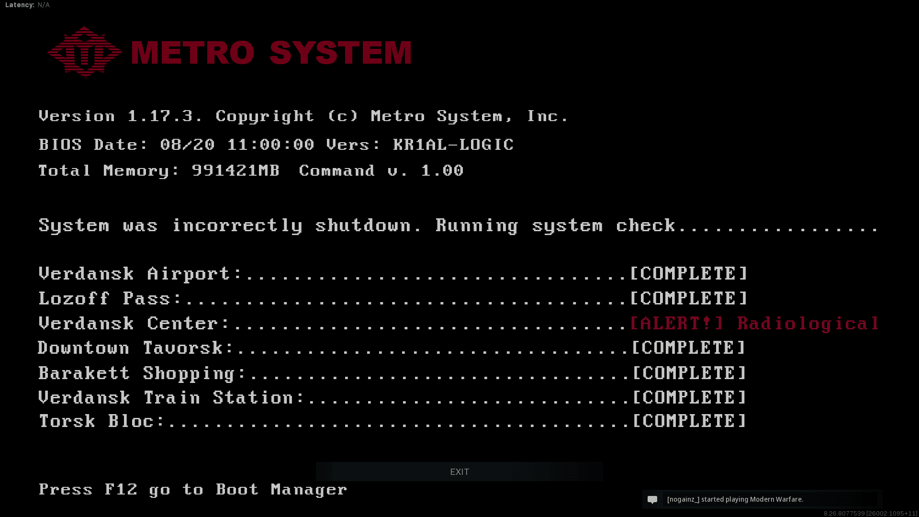Click the Latency N/A indicator
This screenshot has height=517, width=919.
point(27,5)
